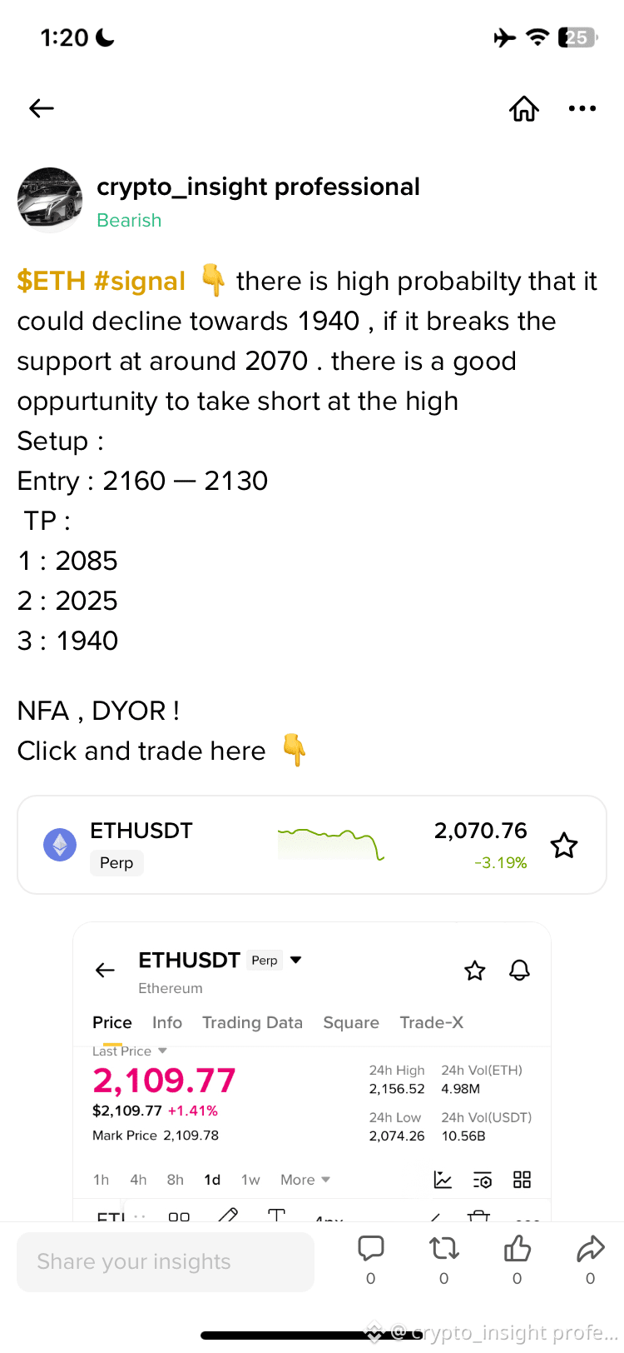The height and width of the screenshot is (1353, 624).
Task: Tap the repost arrows icon
Action: [444, 1248]
